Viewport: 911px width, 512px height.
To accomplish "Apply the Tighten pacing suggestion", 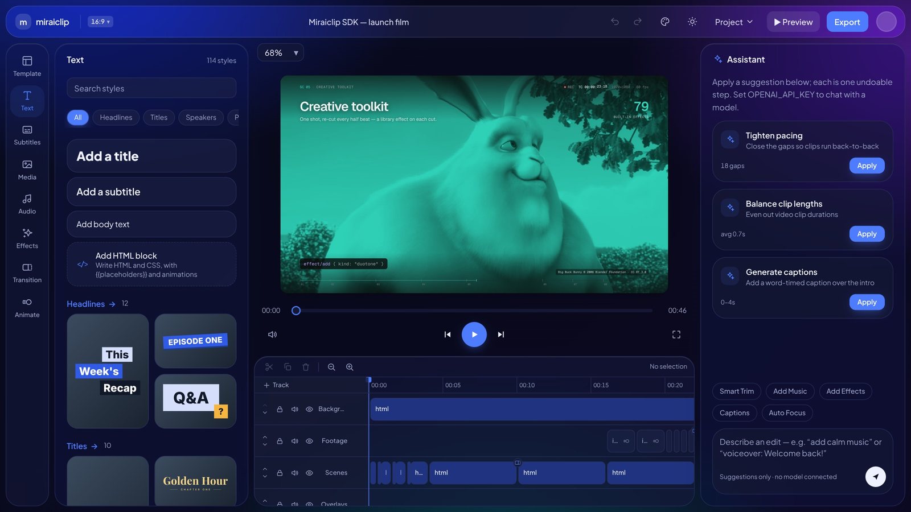I will pos(867,166).
